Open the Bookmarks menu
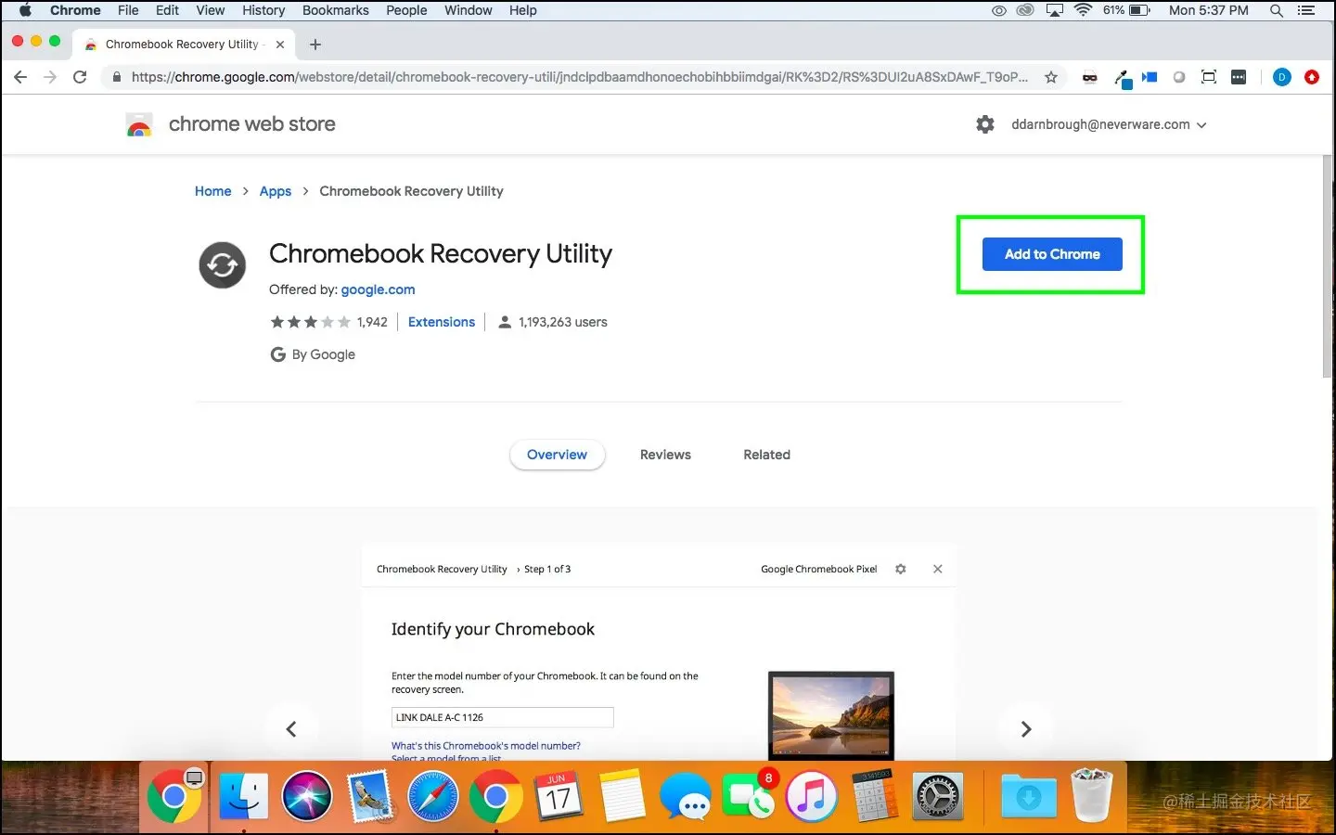The height and width of the screenshot is (835, 1336). coord(335,10)
